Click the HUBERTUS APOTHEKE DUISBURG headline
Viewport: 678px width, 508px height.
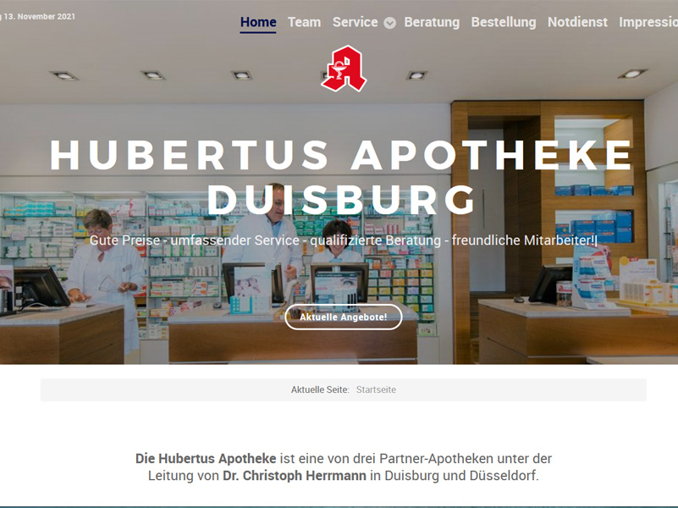click(x=342, y=176)
